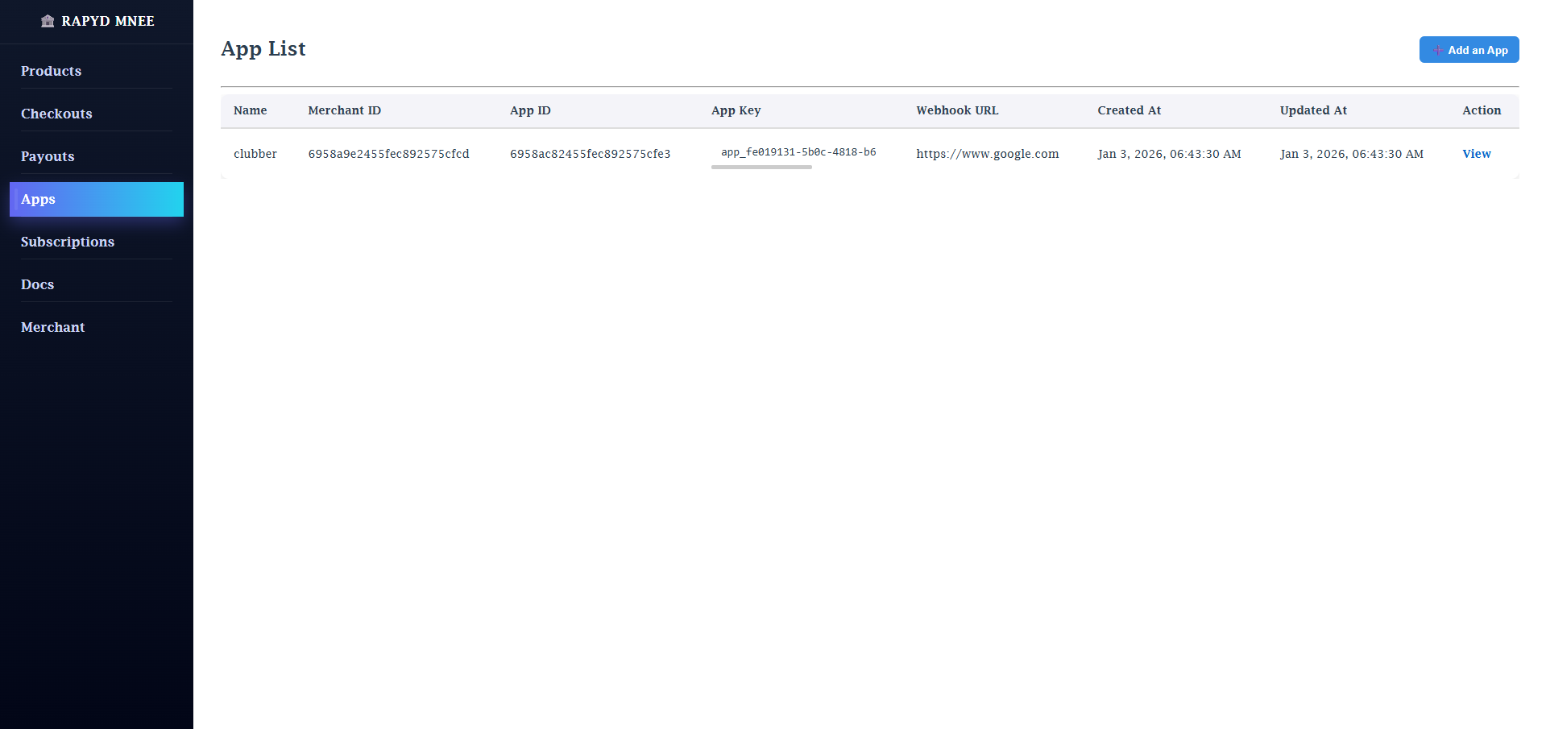The width and height of the screenshot is (1546, 729).
Task: Click the Webhook URL column header
Action: pos(957,110)
